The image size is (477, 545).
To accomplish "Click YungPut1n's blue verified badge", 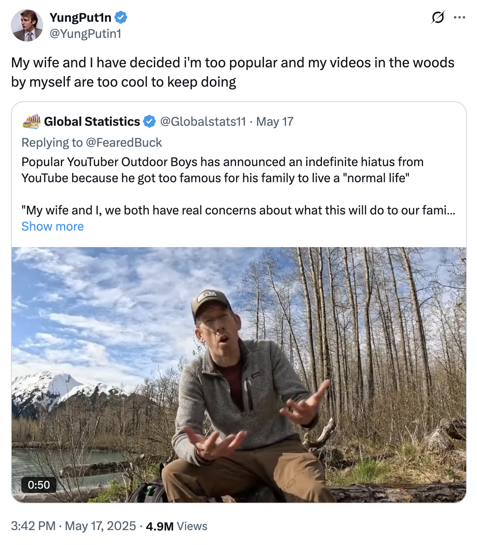I will 121,17.
